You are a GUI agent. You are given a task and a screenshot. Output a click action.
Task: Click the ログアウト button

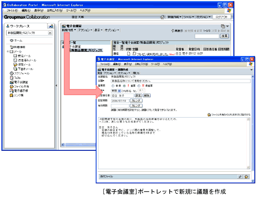pyautogui.click(x=221, y=17)
